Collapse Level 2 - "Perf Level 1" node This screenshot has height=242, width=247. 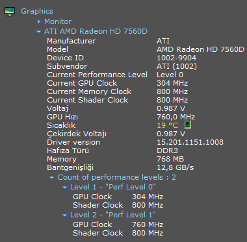point(64,215)
